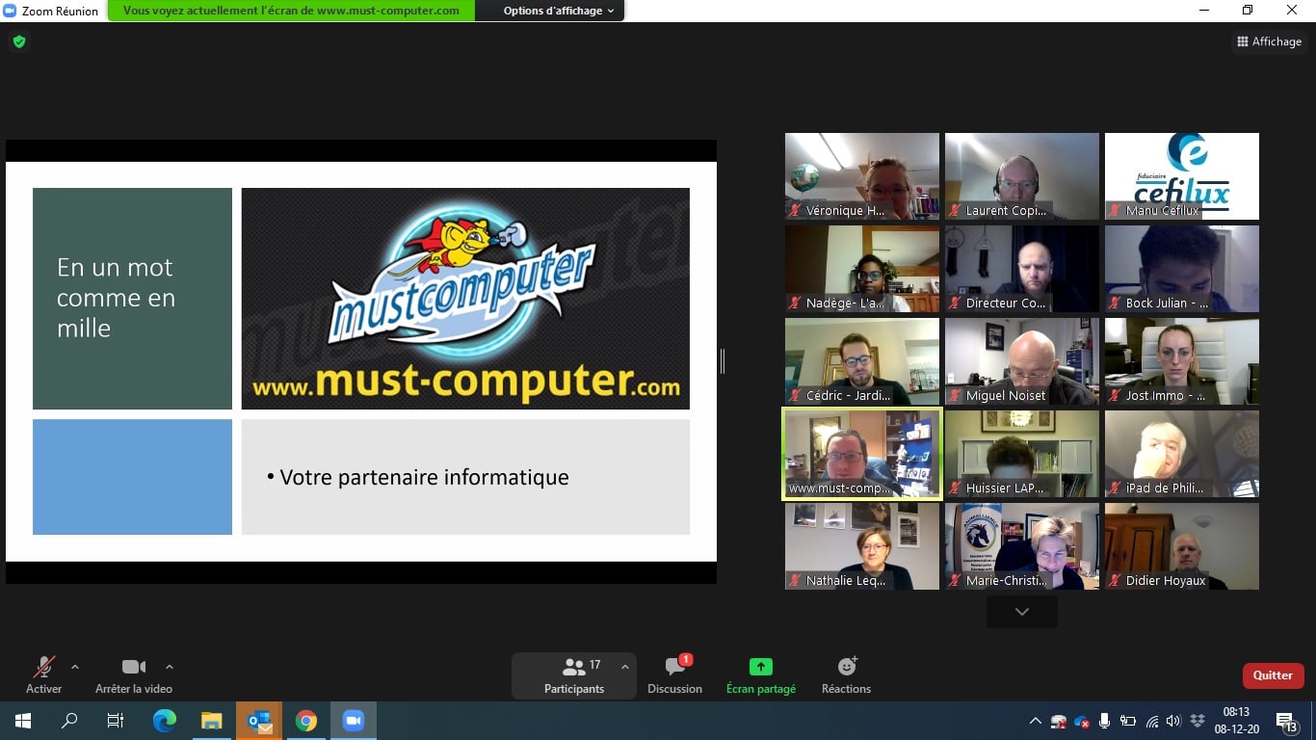This screenshot has height=740, width=1316.
Task: Click the green screen-sharing notification banner
Action: coord(291,11)
